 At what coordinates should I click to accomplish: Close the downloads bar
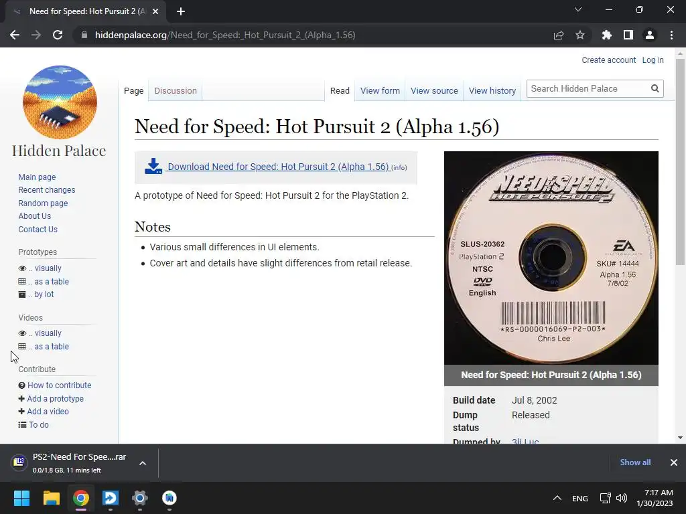[x=674, y=462]
